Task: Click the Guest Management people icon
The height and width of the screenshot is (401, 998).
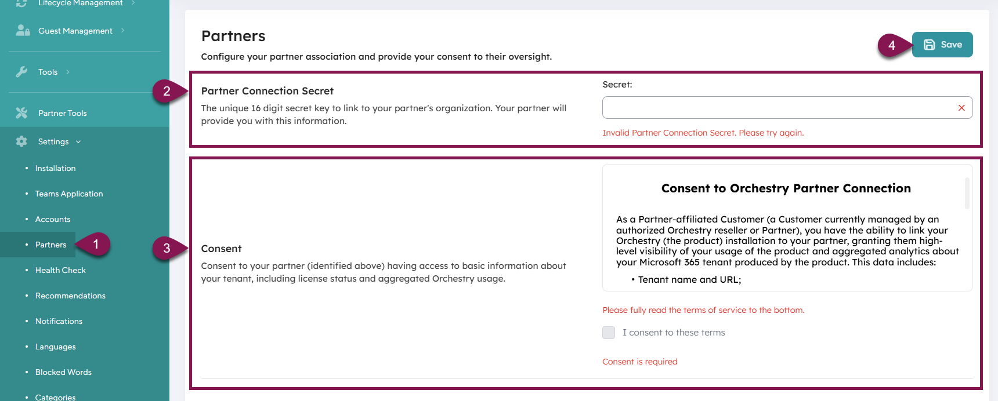Action: coord(23,31)
